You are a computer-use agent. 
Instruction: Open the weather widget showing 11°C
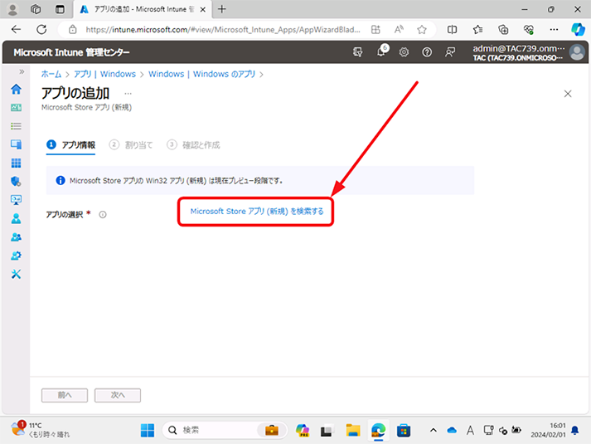pos(40,430)
